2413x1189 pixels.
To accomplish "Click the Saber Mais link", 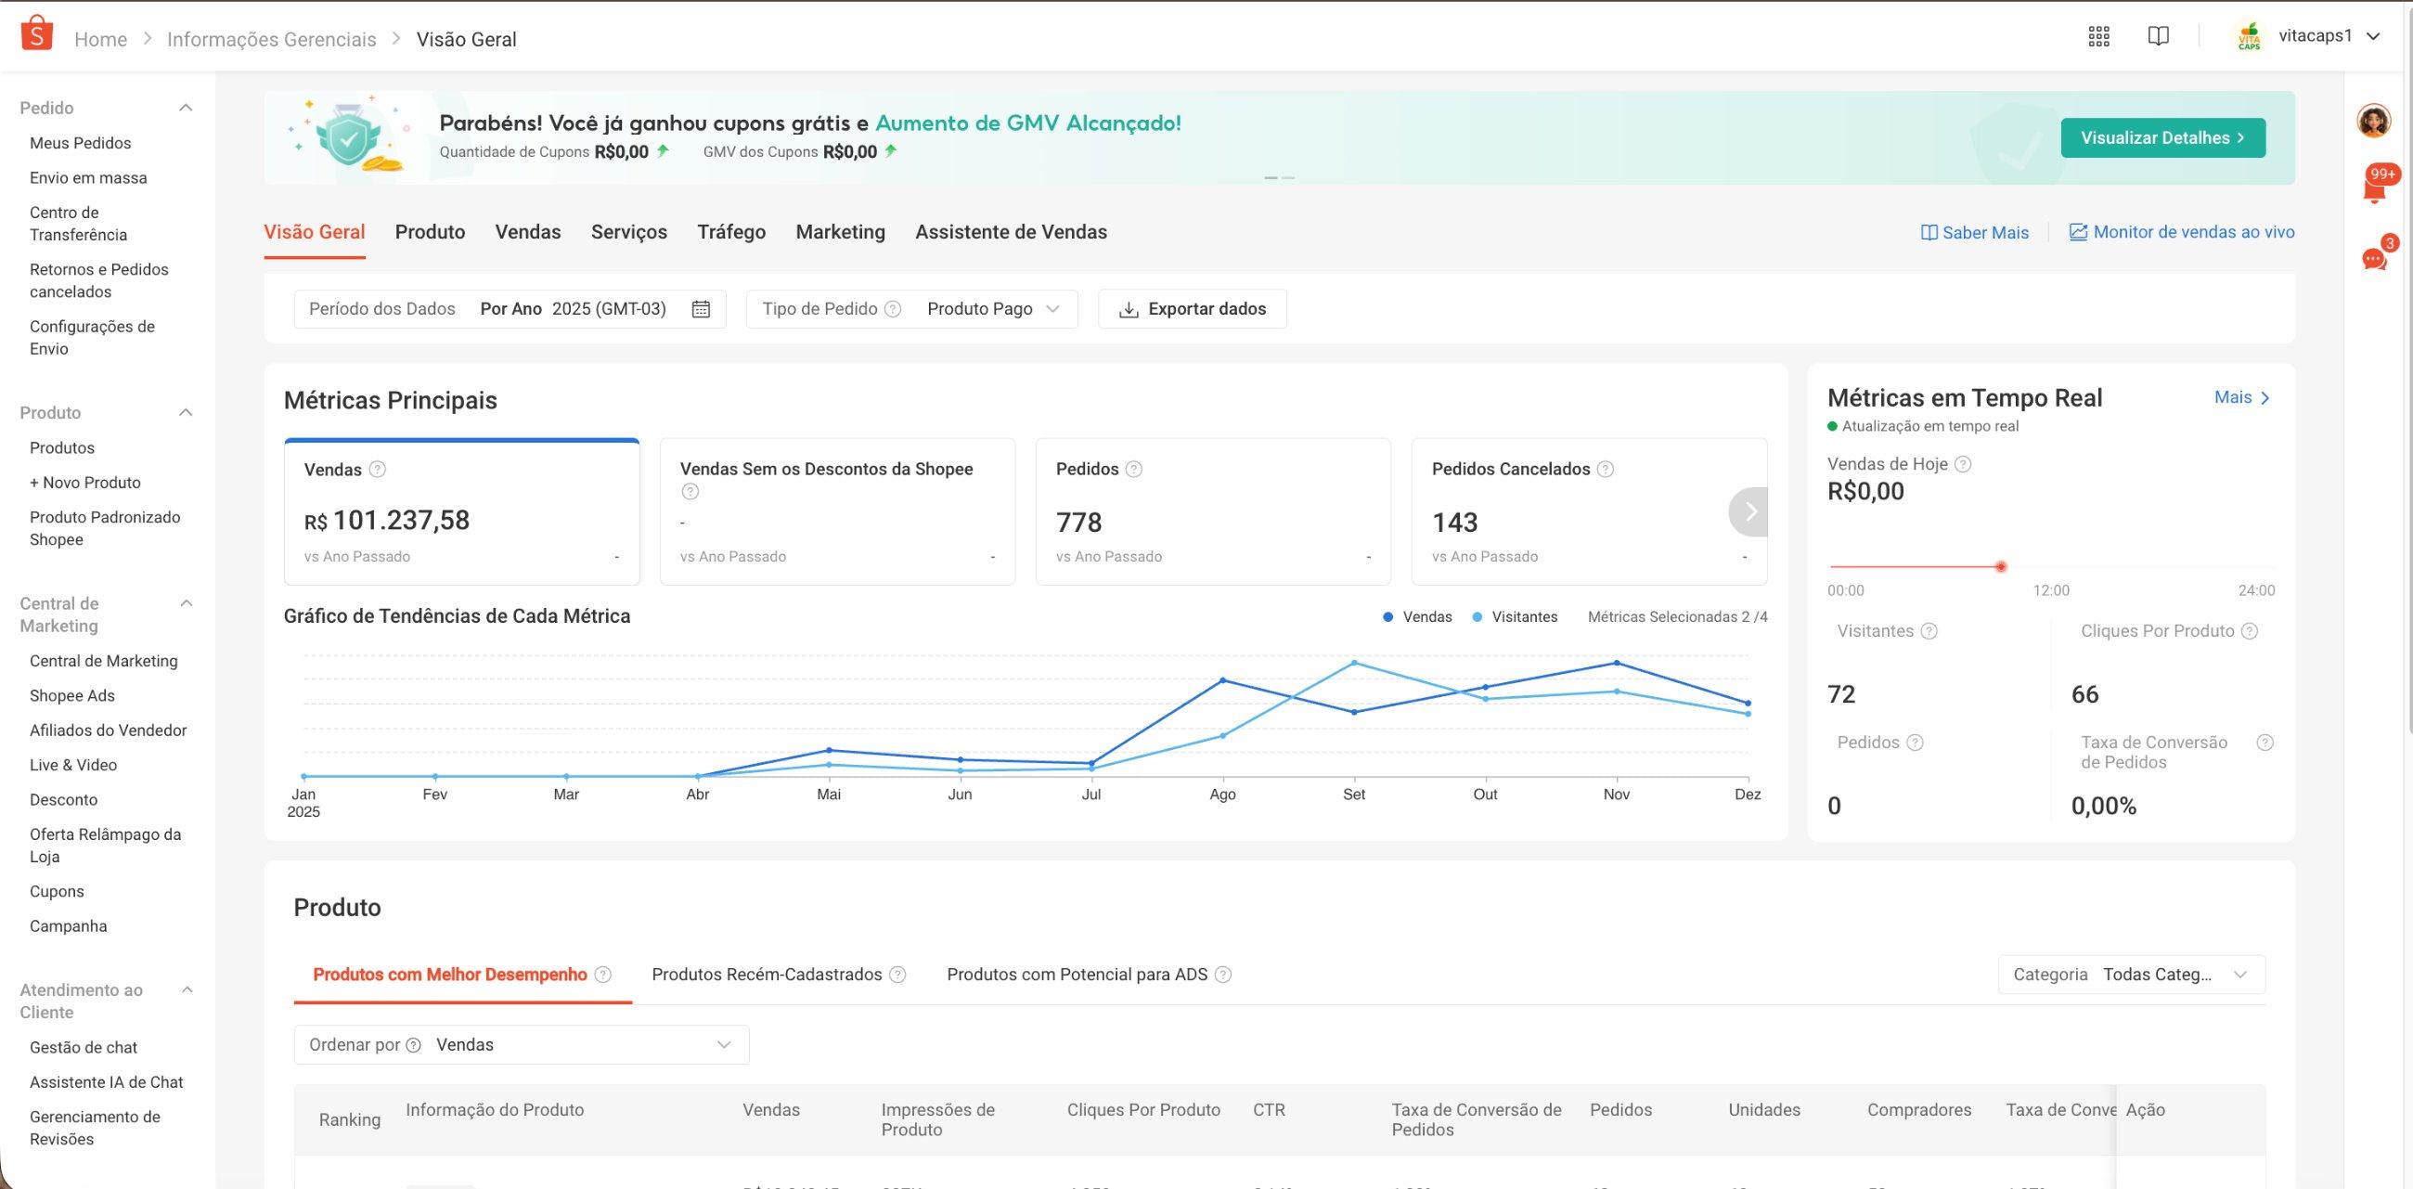I will pos(1975,232).
